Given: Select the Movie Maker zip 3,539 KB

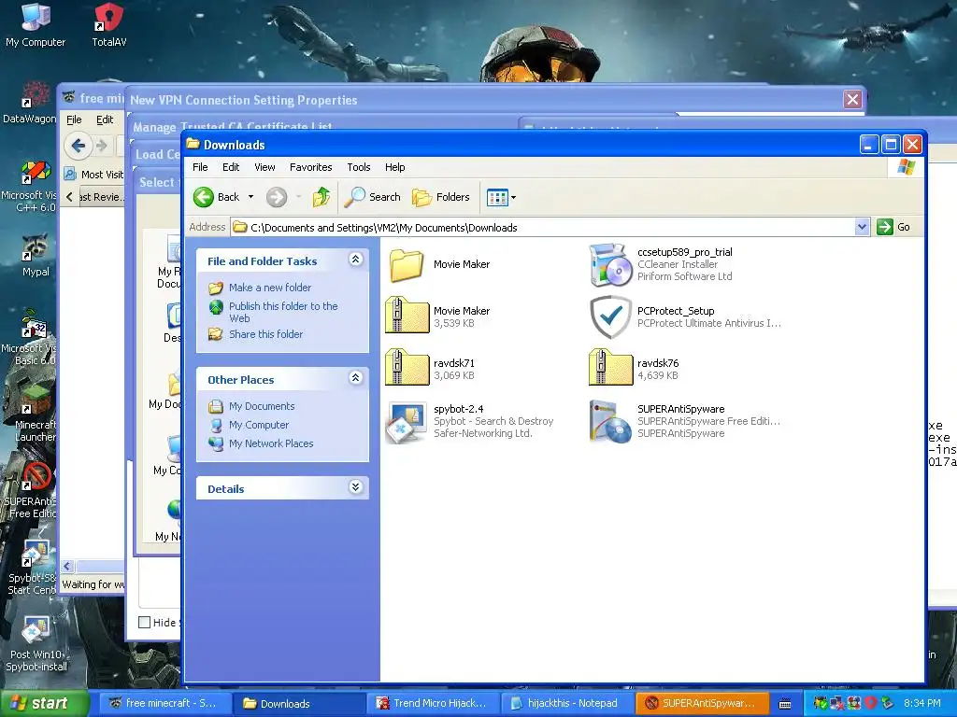Looking at the screenshot, I should (407, 316).
